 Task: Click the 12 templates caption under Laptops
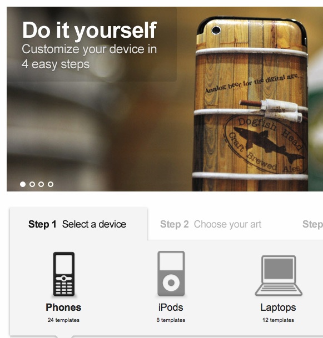[278, 320]
